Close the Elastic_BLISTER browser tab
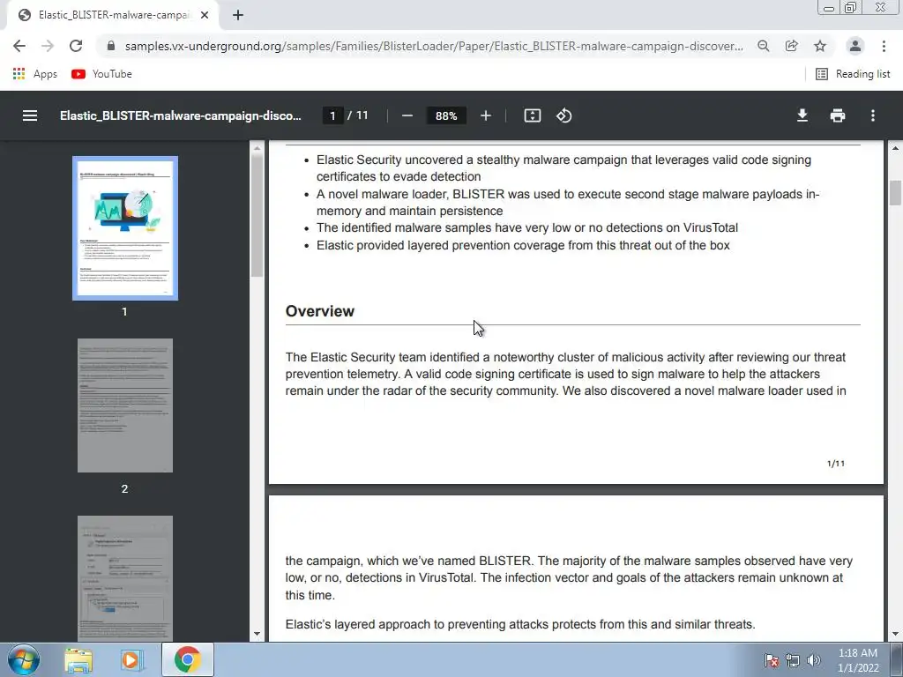903x677 pixels. tap(205, 15)
